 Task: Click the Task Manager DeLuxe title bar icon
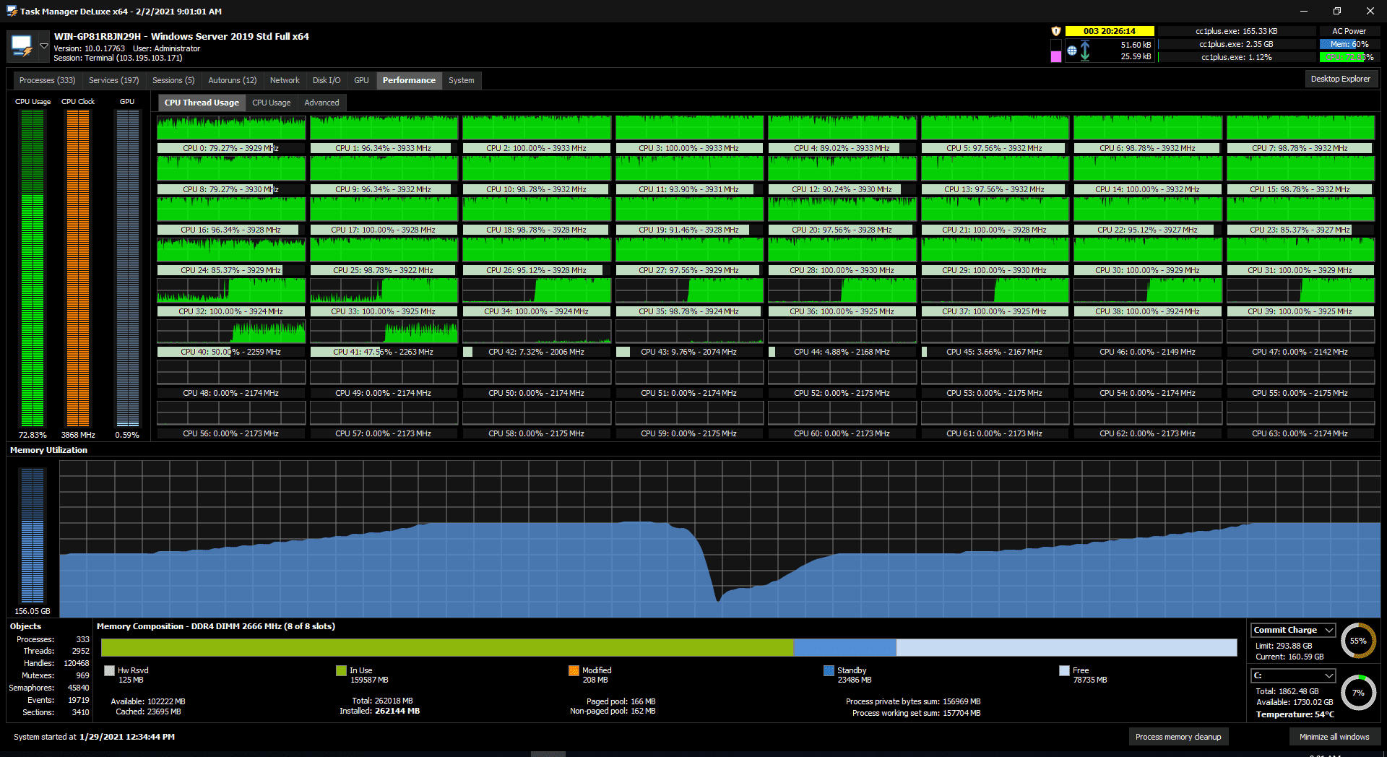tap(12, 11)
